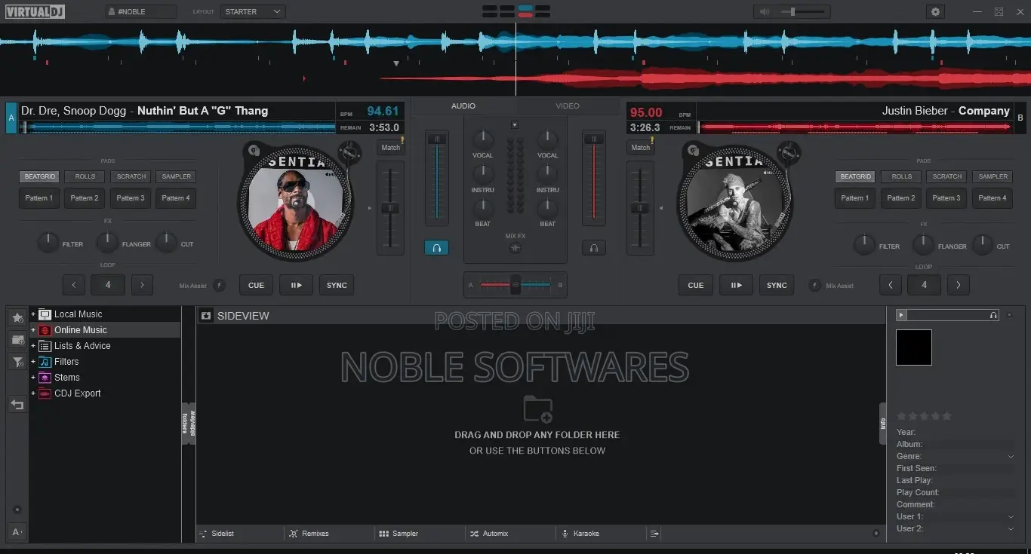Double deck B loop length arrow
Viewport: 1031px width, 554px height.
coord(959,285)
